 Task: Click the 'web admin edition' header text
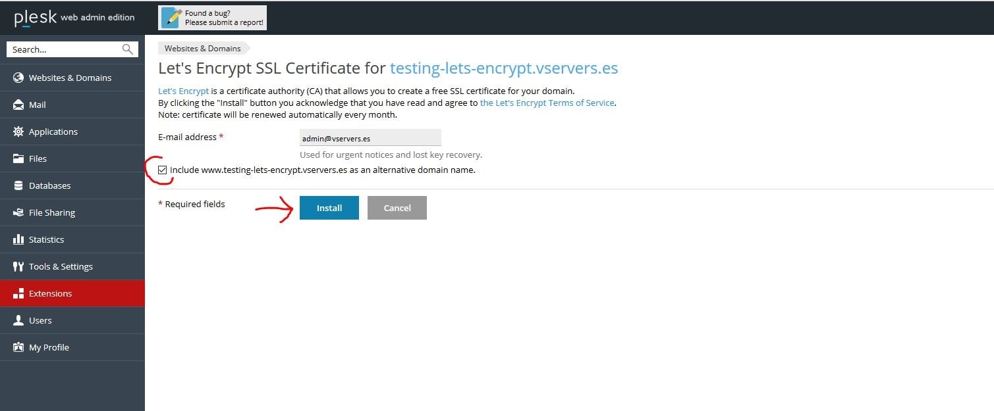[x=97, y=18]
